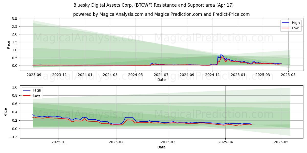Click the 0.6 price tick in bottom chart
Image resolution: width=307 pixels, height=153 pixels.
click(15, 104)
